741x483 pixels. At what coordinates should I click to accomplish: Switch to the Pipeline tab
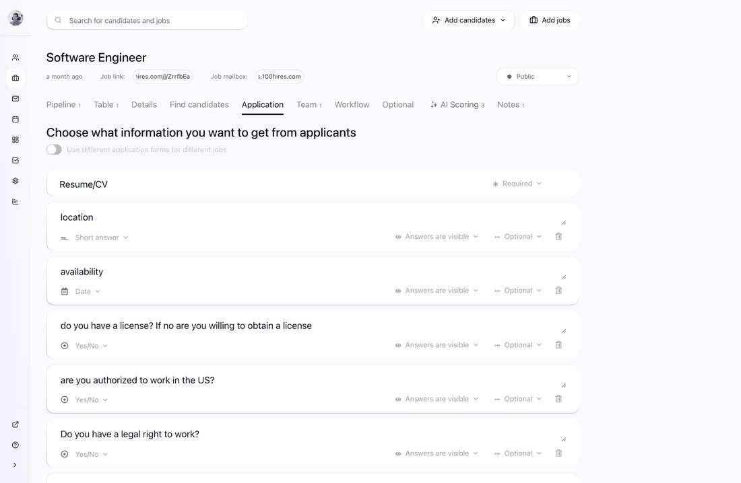[x=63, y=105]
